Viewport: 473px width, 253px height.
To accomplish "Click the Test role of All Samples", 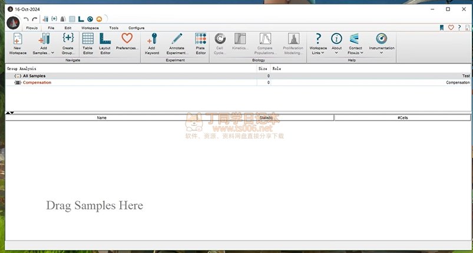I will 466,76.
